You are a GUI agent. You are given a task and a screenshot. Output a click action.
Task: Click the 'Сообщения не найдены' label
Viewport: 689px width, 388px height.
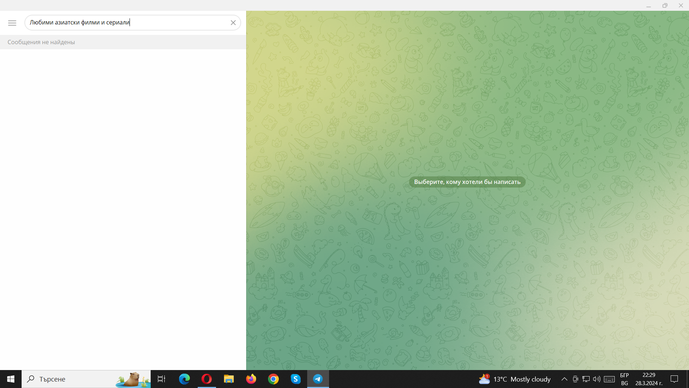[41, 42]
